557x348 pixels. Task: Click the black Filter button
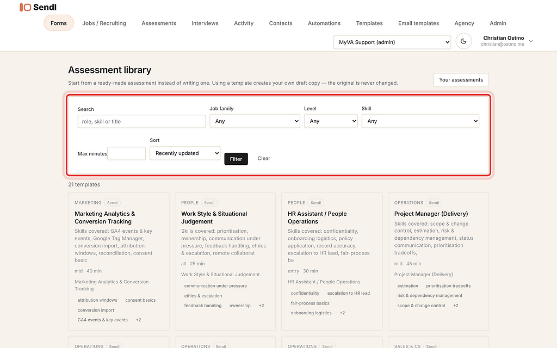click(x=236, y=159)
